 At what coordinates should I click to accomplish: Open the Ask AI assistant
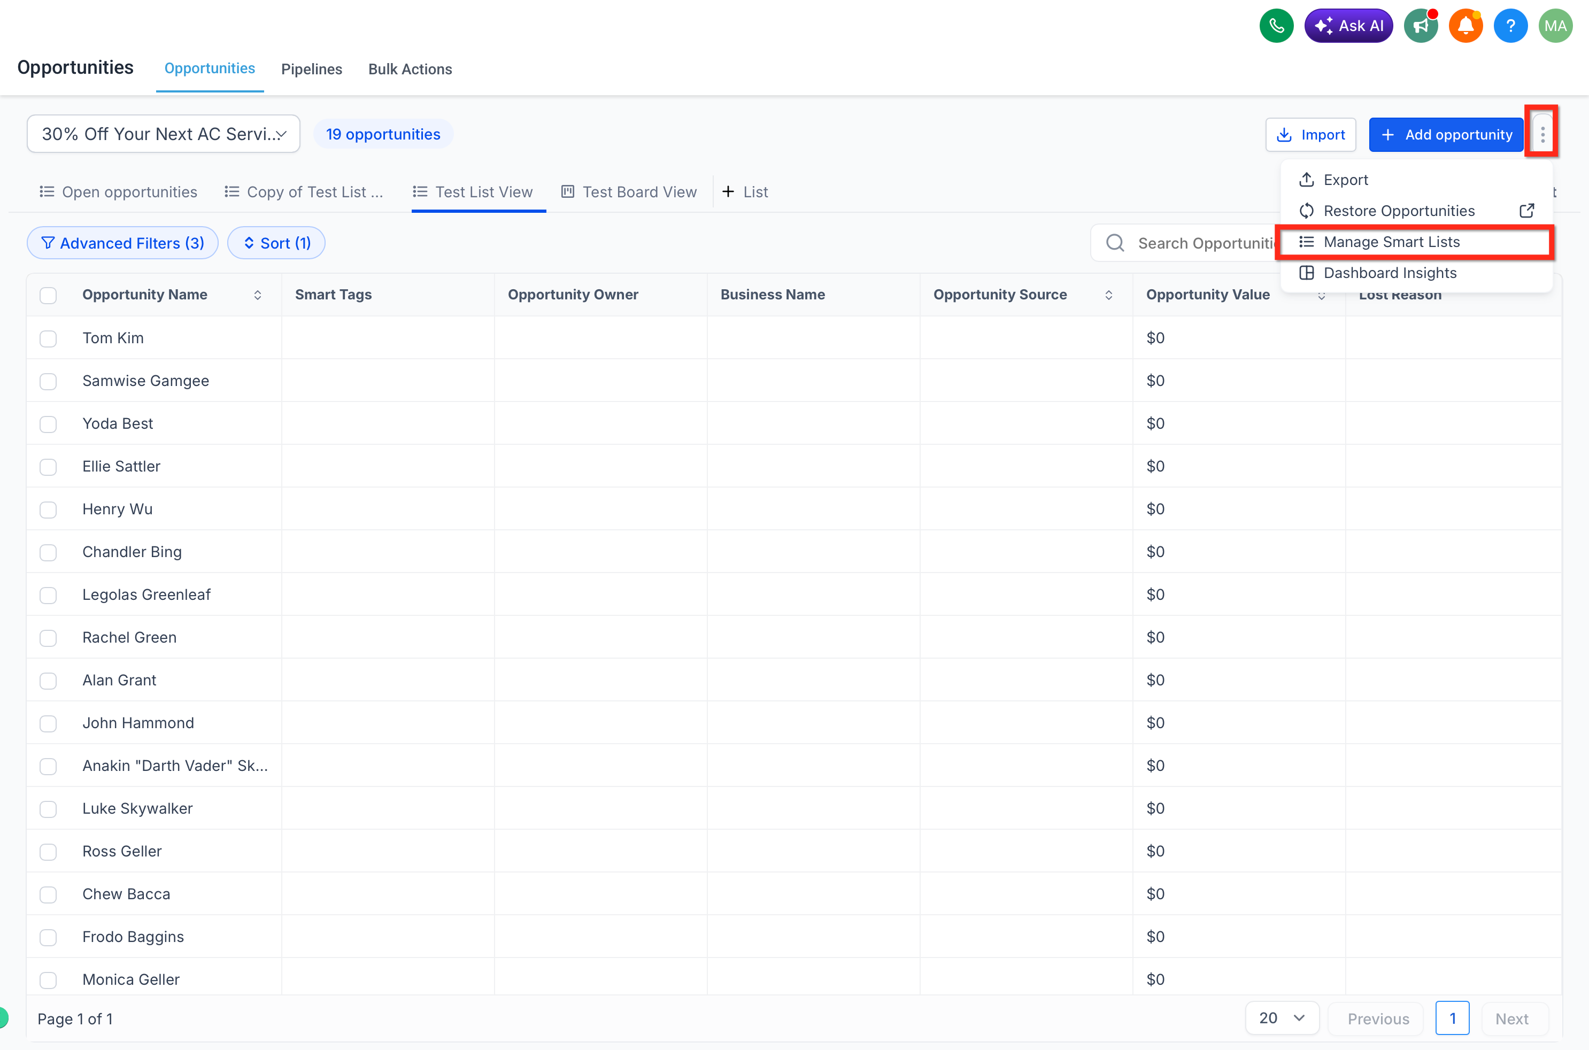[x=1348, y=26]
